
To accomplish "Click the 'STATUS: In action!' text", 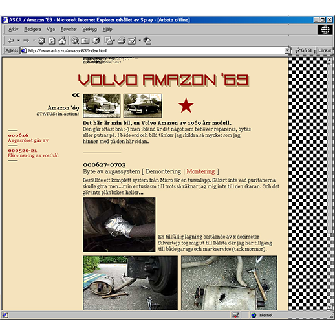I will tap(58, 114).
